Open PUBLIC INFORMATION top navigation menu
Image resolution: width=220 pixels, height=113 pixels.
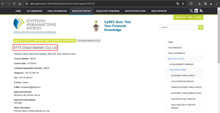(57, 11)
